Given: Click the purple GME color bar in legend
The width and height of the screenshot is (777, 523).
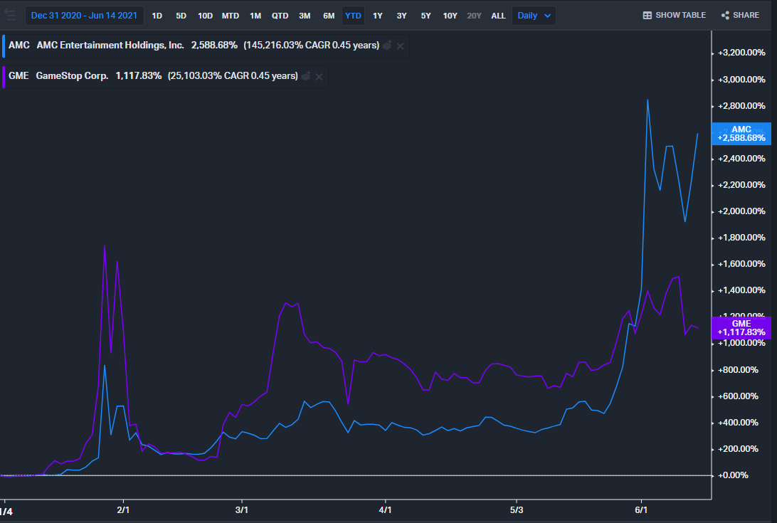Looking at the screenshot, I should [x=4, y=76].
